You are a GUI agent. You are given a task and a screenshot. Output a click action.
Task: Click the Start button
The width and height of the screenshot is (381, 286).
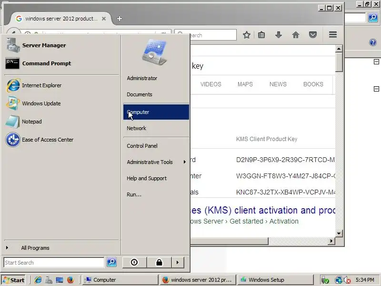click(14, 280)
